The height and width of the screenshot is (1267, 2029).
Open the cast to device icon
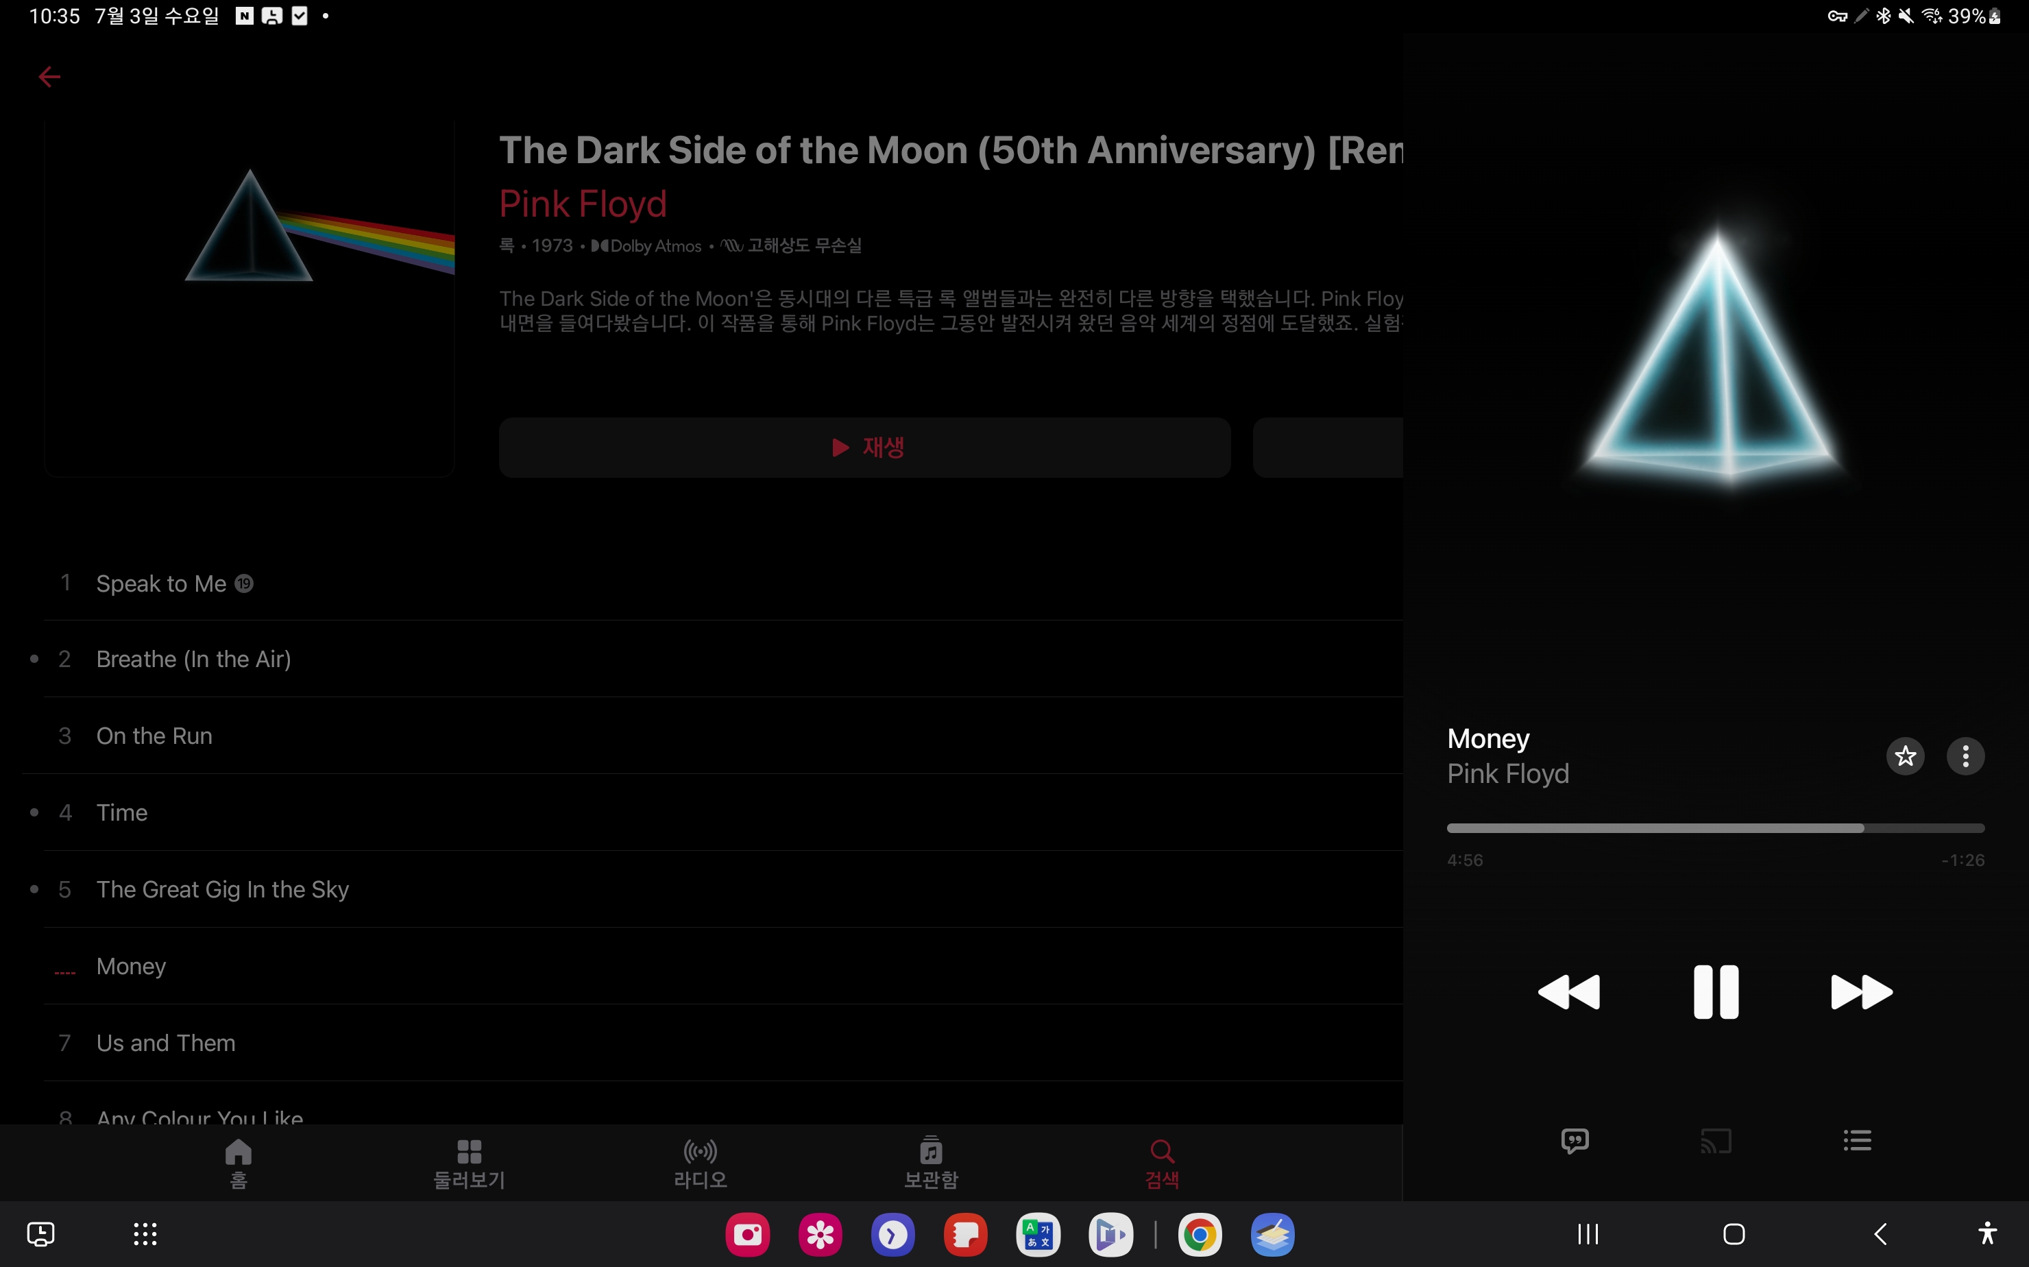1716,1140
